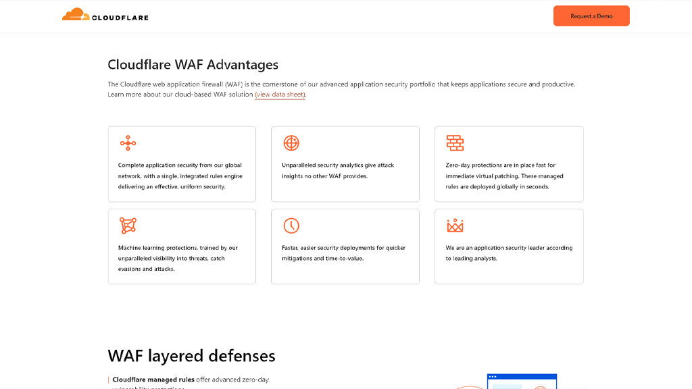Click the machine learning graph icon
The image size is (692, 389).
(x=128, y=226)
